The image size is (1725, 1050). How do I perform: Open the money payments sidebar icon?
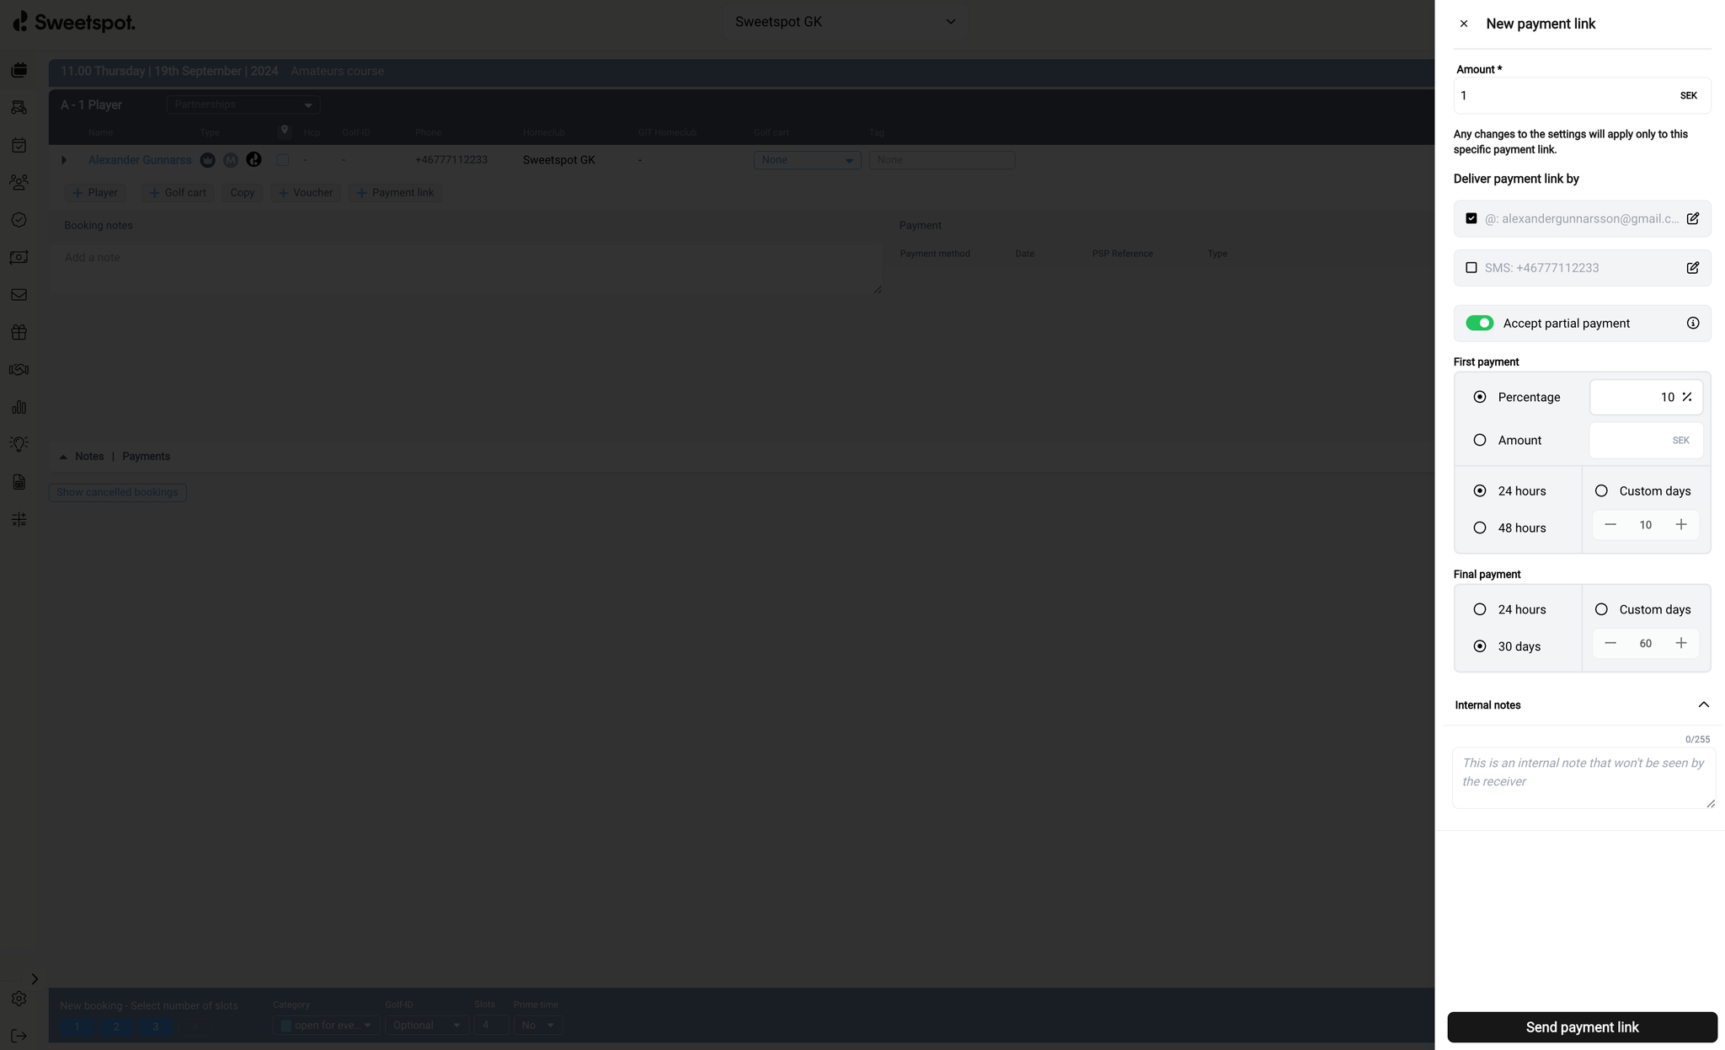pos(19,257)
